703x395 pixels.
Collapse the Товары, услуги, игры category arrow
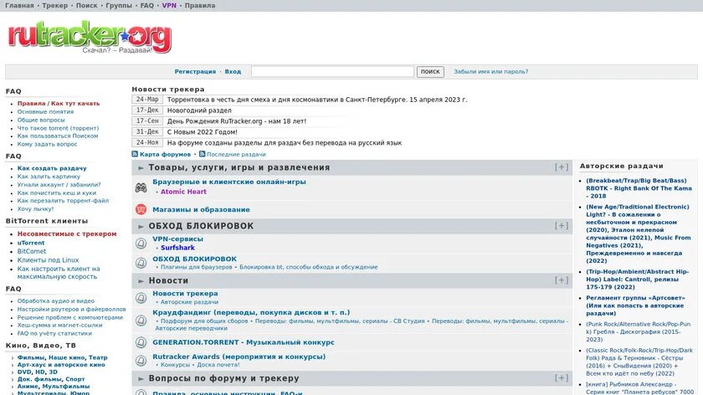pos(141,167)
